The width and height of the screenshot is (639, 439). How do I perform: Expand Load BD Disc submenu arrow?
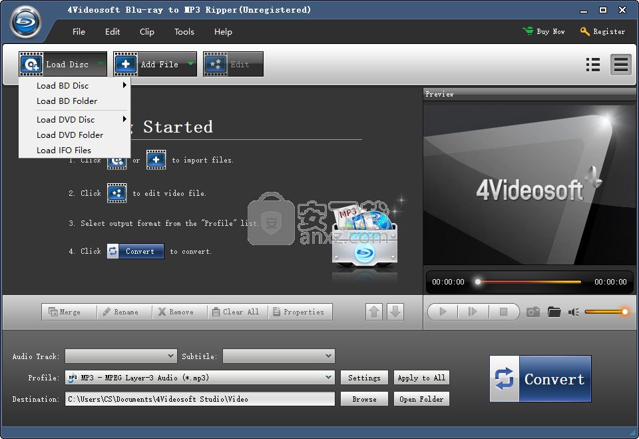pyautogui.click(x=124, y=85)
